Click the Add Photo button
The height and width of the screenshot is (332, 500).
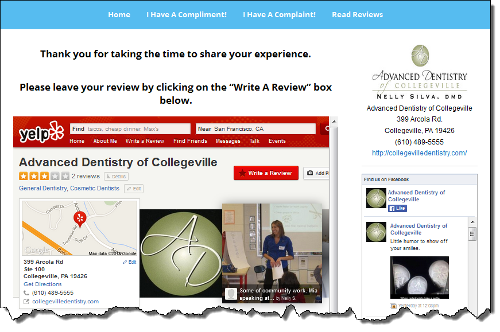316,173
